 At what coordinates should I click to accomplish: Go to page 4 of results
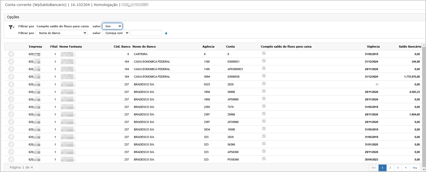406,168
